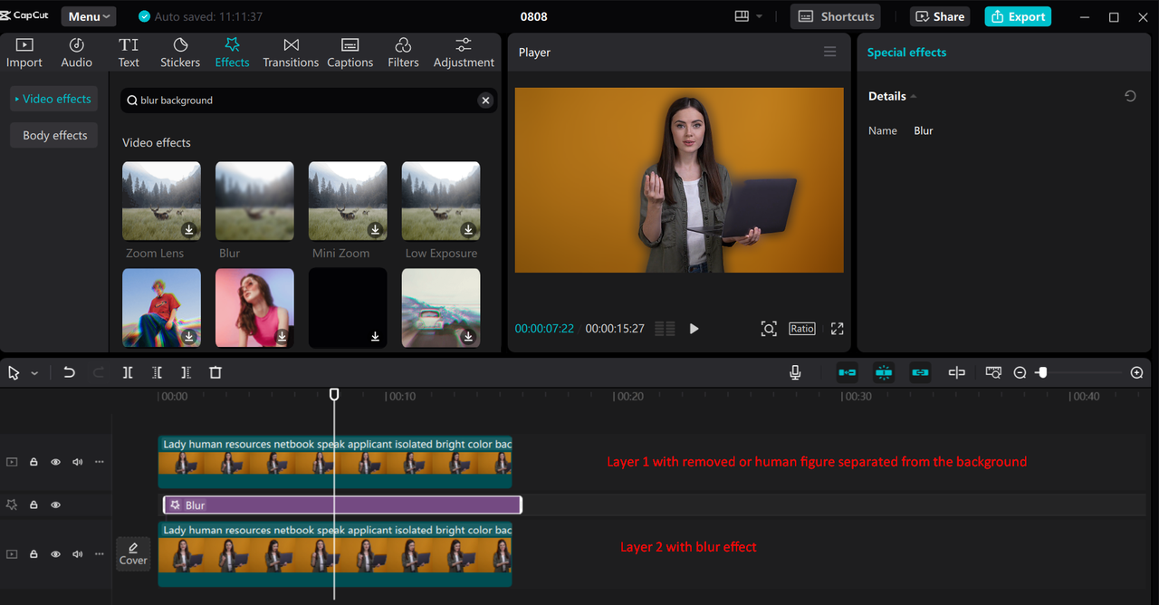
Task: Download the Zoom Lens effect
Action: tap(188, 230)
